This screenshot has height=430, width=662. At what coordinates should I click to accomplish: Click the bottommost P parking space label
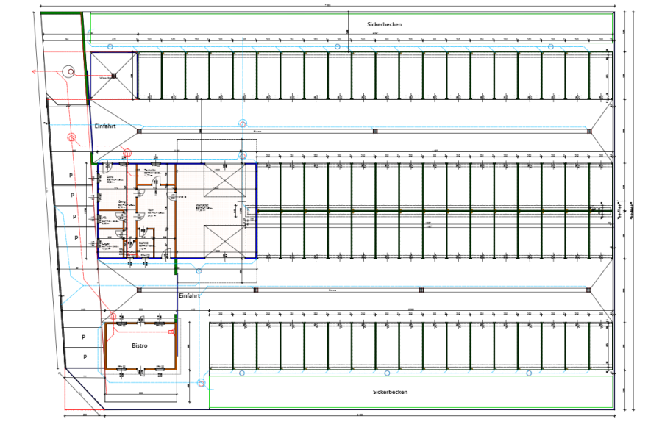pyautogui.click(x=85, y=356)
